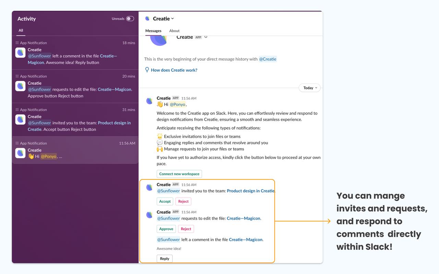The width and height of the screenshot is (439, 274).
Task: Click Creatie avatar on team invite message
Action: 149,187
